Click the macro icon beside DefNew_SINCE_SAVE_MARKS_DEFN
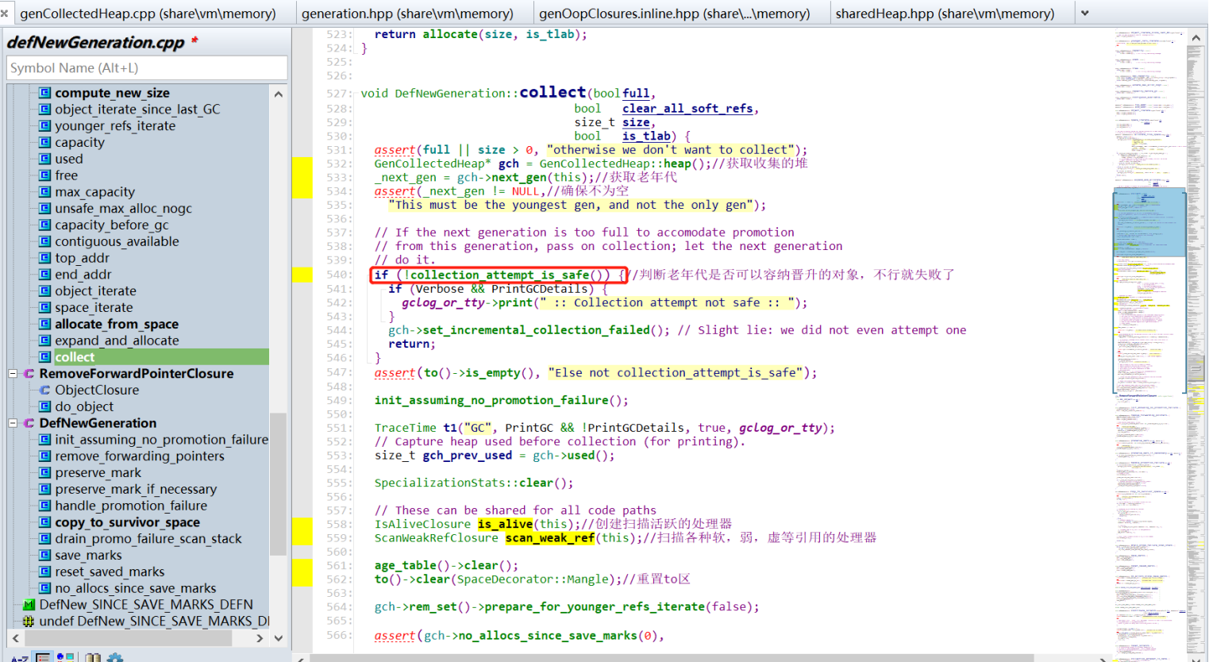 [29, 605]
